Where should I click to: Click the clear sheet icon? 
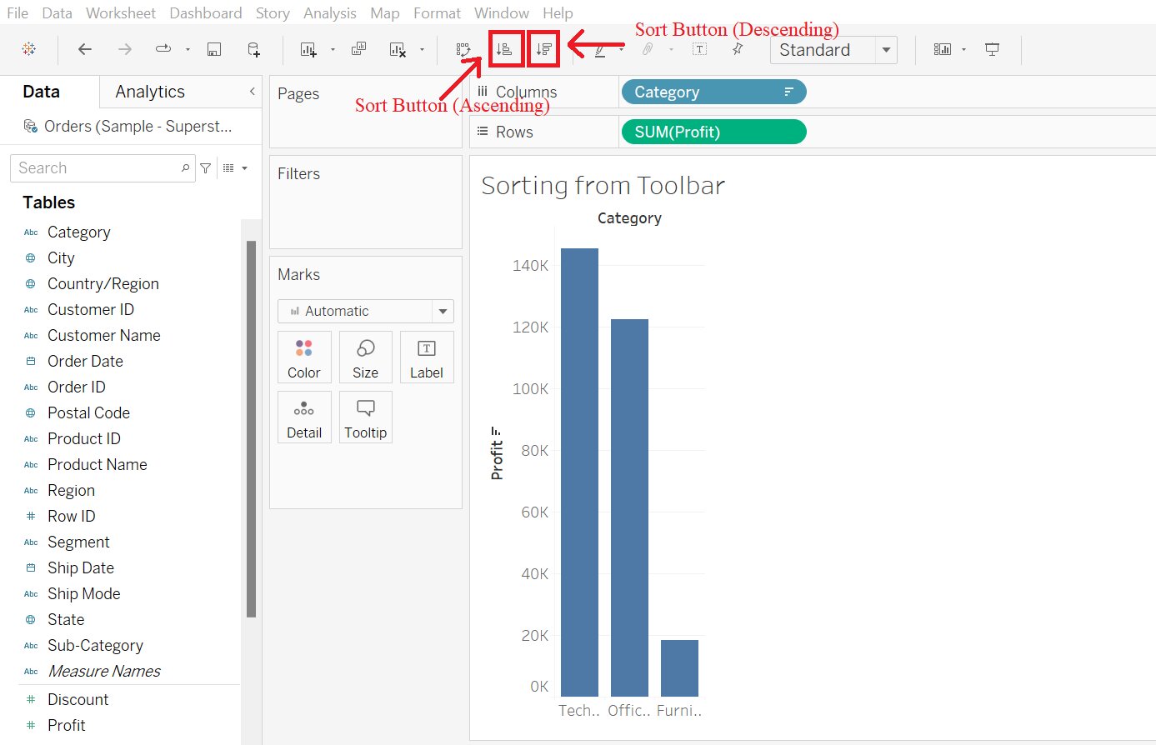(396, 48)
